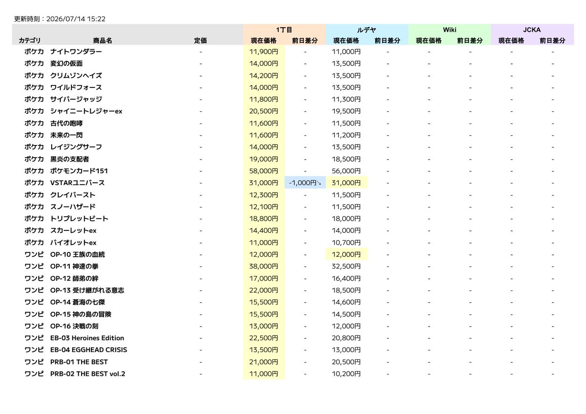Select product name OP-10 王族の血統
This screenshot has width=586, height=414.
click(x=78, y=254)
